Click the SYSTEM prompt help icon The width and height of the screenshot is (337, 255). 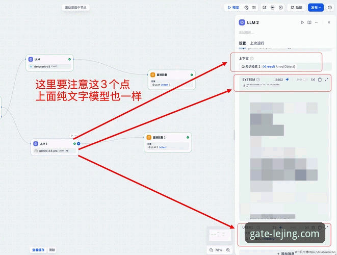pos(258,80)
